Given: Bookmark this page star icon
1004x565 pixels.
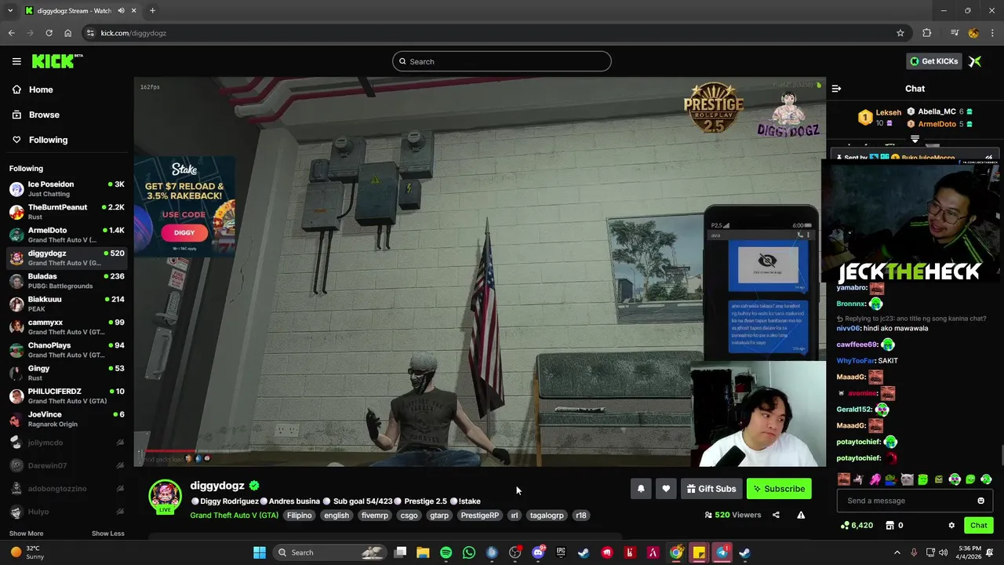Looking at the screenshot, I should 900,33.
